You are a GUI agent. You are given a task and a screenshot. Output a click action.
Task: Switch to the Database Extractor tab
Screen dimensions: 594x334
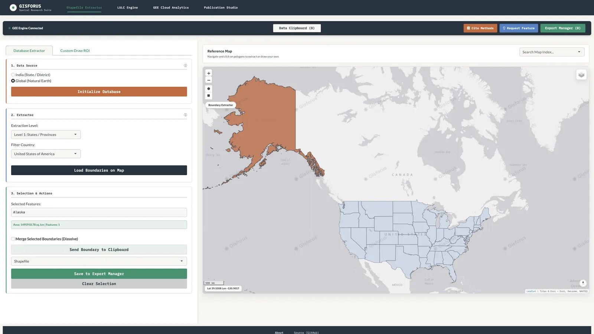[29, 50]
